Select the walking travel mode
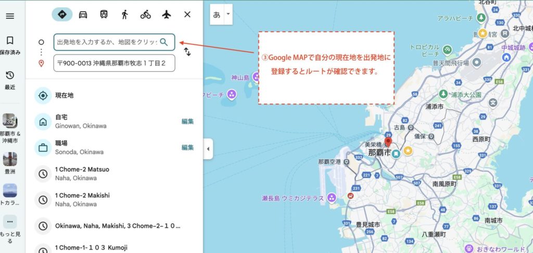The width and height of the screenshot is (533, 253). click(x=124, y=15)
